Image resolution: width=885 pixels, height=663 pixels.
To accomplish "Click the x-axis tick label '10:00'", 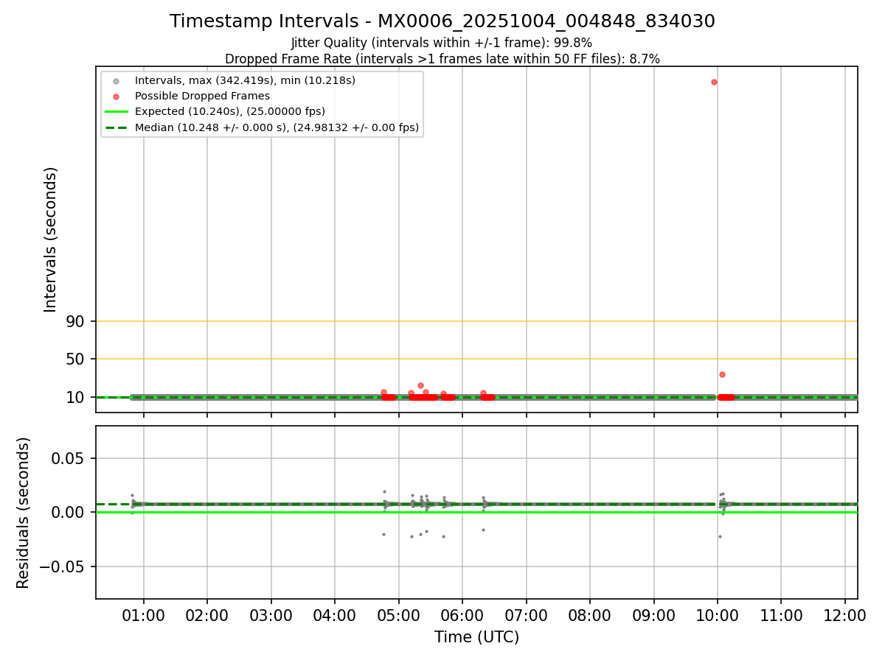I will tap(718, 615).
